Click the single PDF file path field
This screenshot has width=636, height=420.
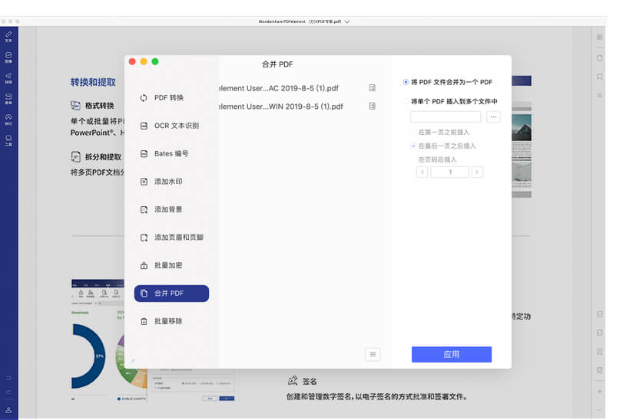point(446,117)
